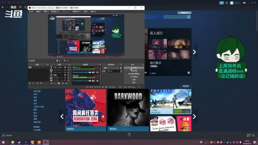Open Windows Start menu
This screenshot has width=258, height=145.
point(3,142)
